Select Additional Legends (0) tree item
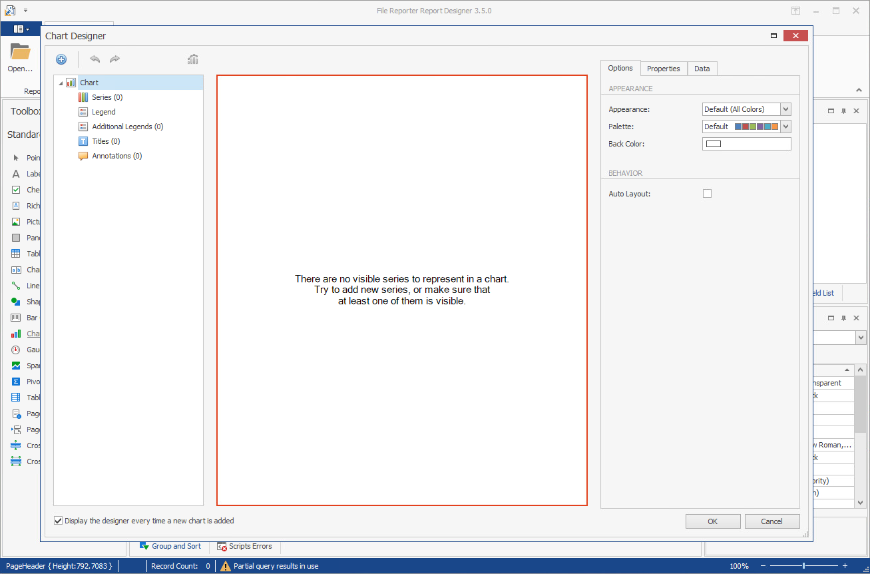The image size is (870, 574). (x=127, y=127)
